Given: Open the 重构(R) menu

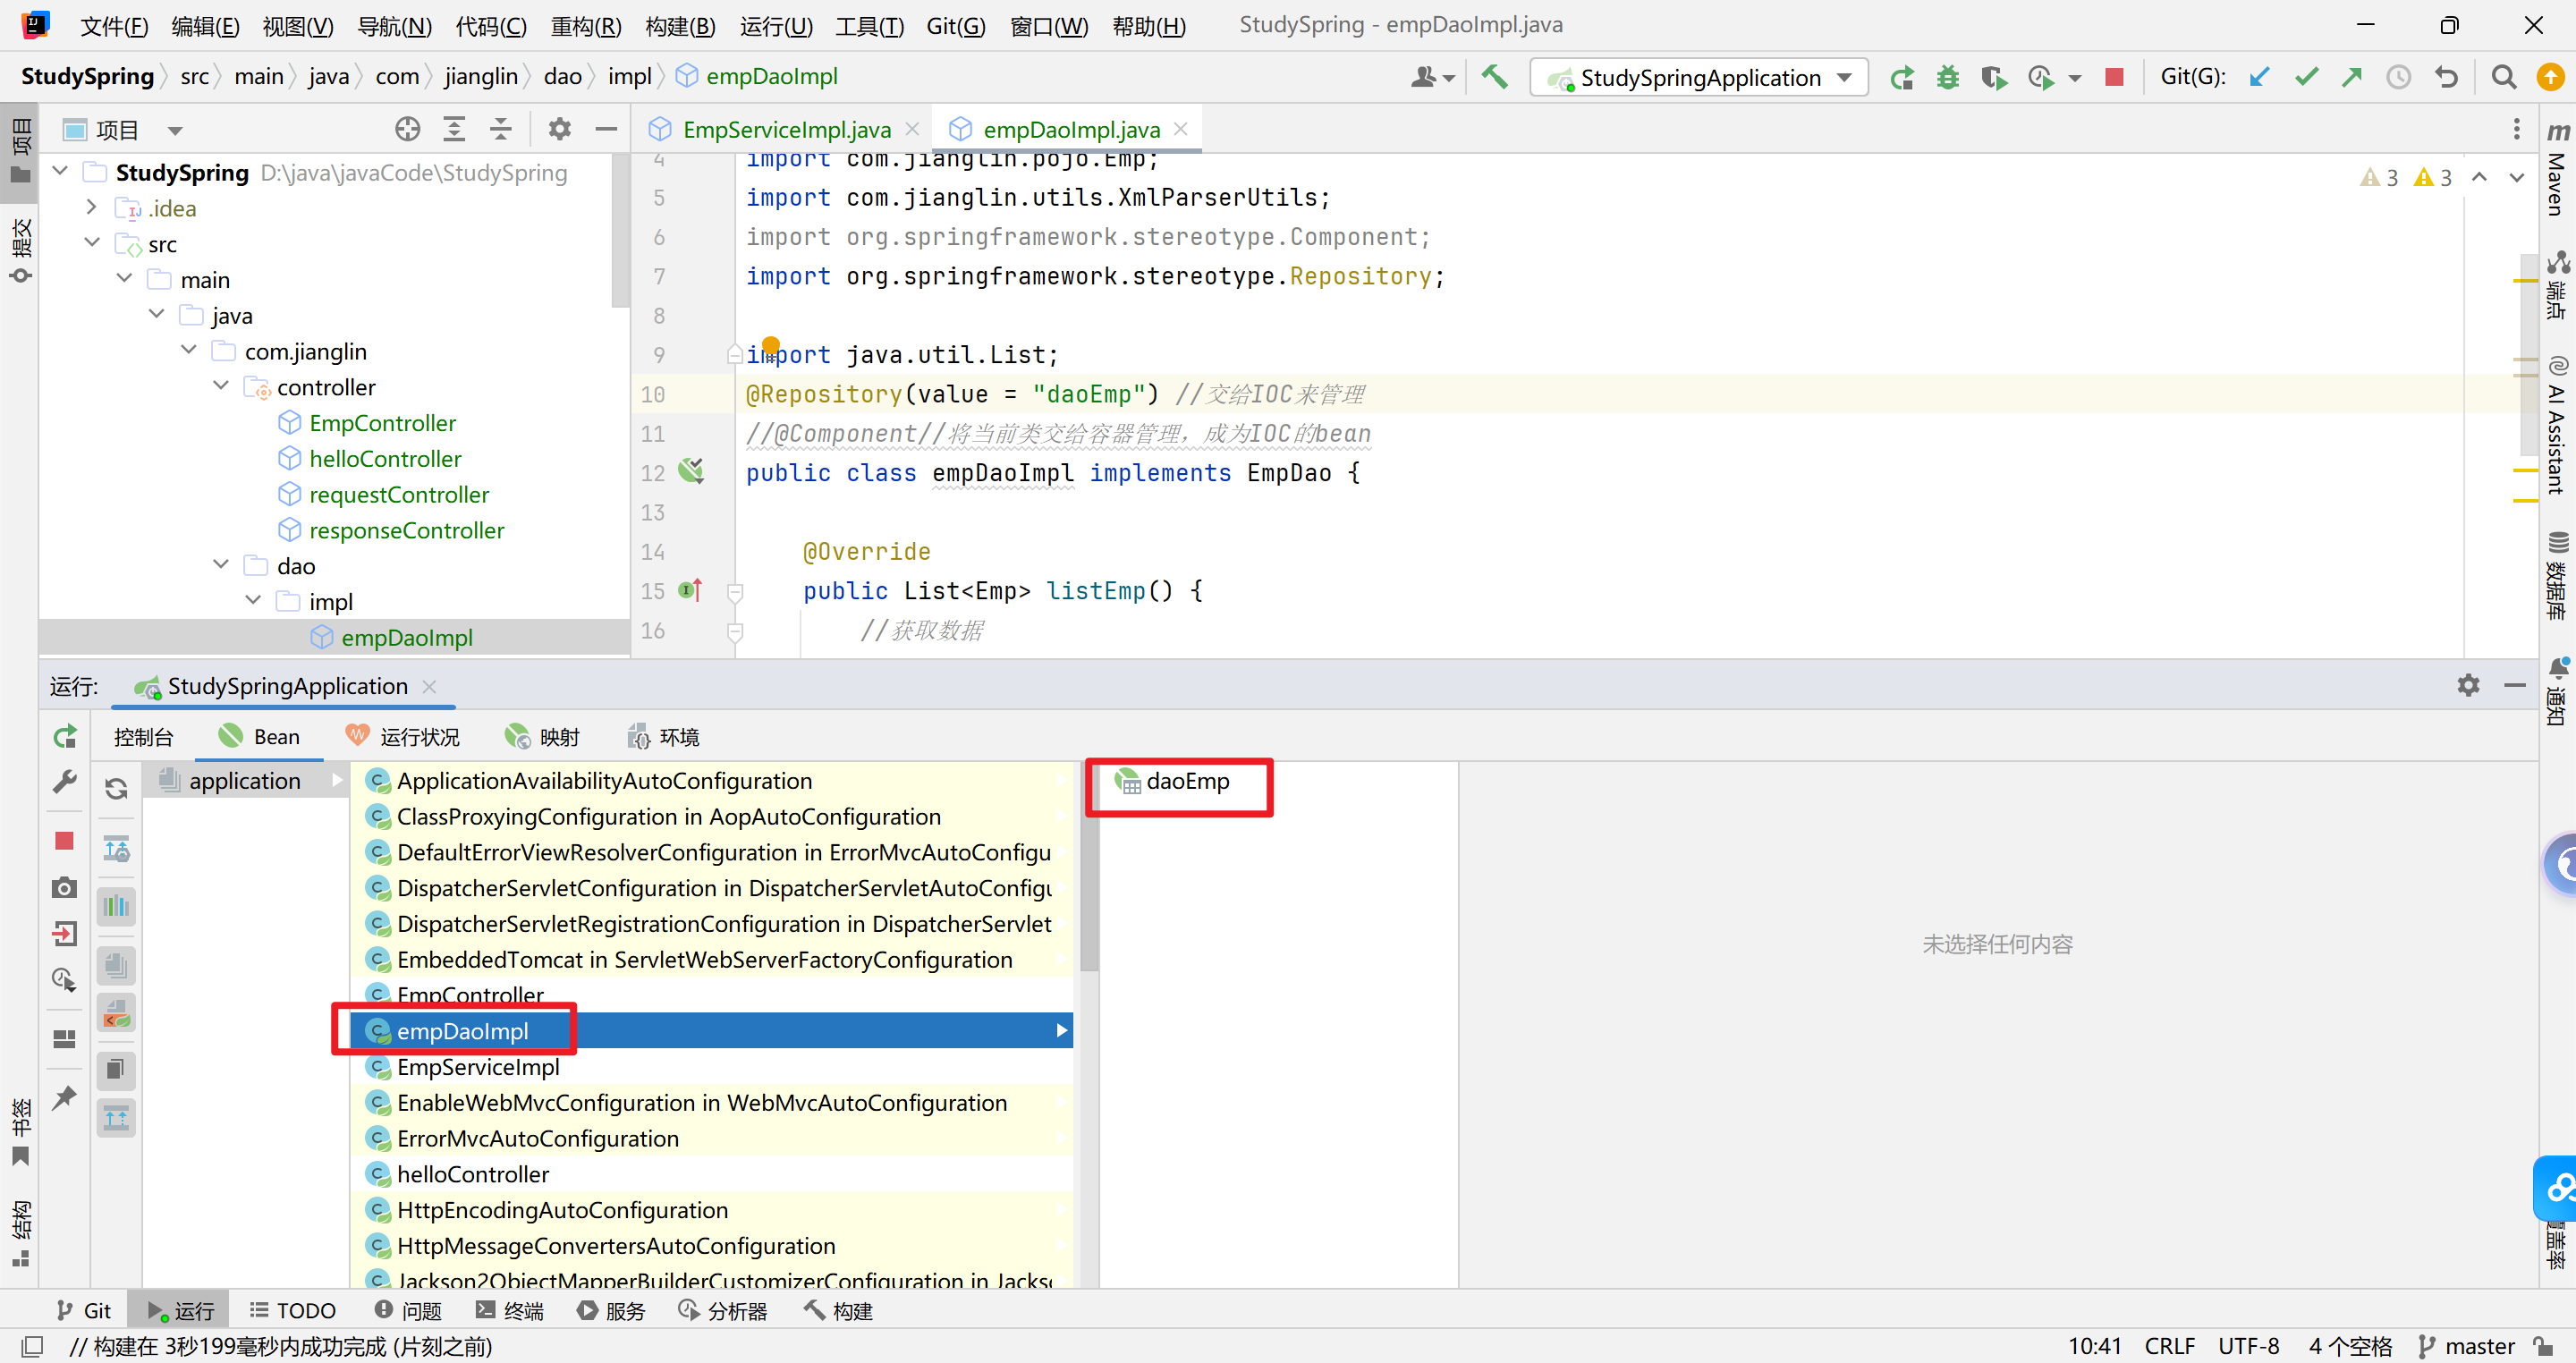Looking at the screenshot, I should 585,26.
